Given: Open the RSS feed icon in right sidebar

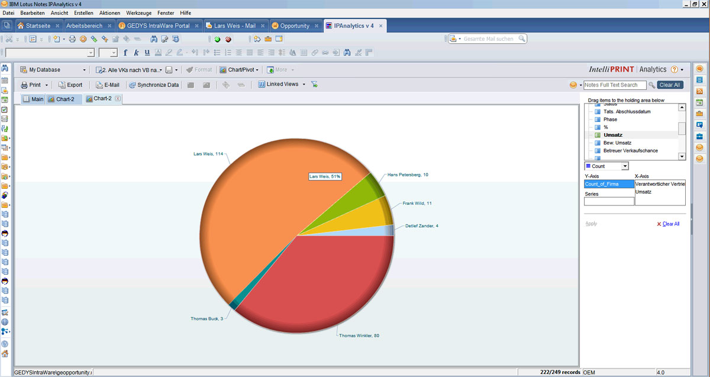Looking at the screenshot, I should click(699, 91).
